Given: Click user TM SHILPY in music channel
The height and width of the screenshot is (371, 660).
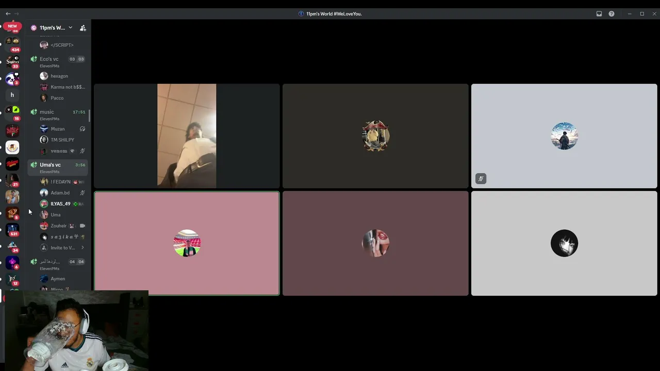Looking at the screenshot, I should point(62,140).
